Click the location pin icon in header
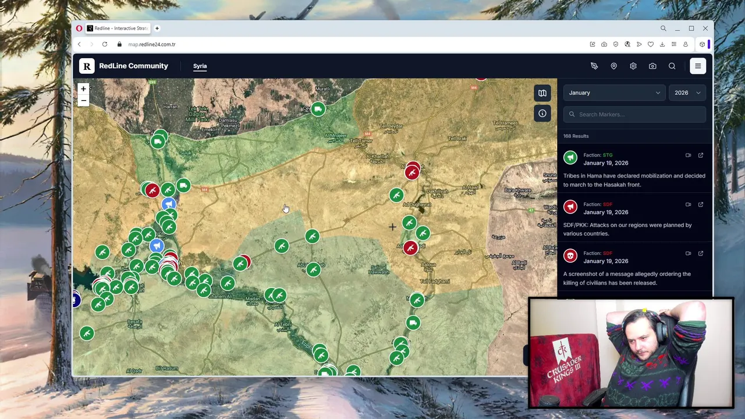 (613, 66)
